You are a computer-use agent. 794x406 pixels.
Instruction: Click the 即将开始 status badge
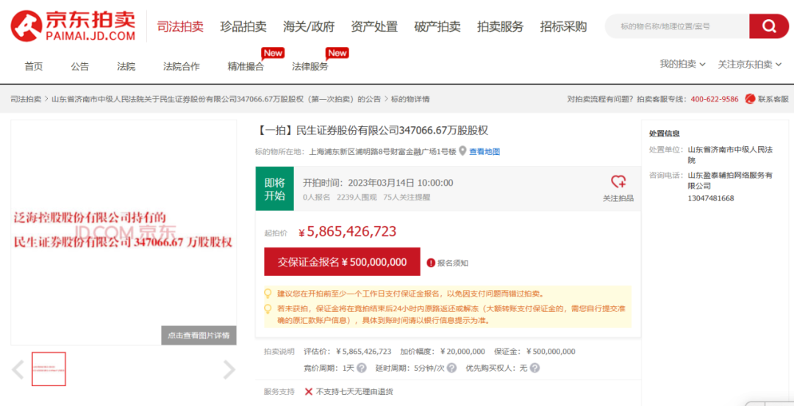tap(274, 189)
